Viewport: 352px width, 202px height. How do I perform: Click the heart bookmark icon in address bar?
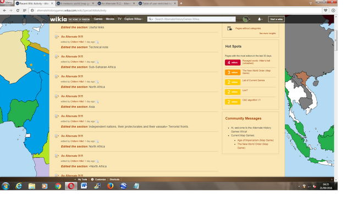tap(326, 10)
